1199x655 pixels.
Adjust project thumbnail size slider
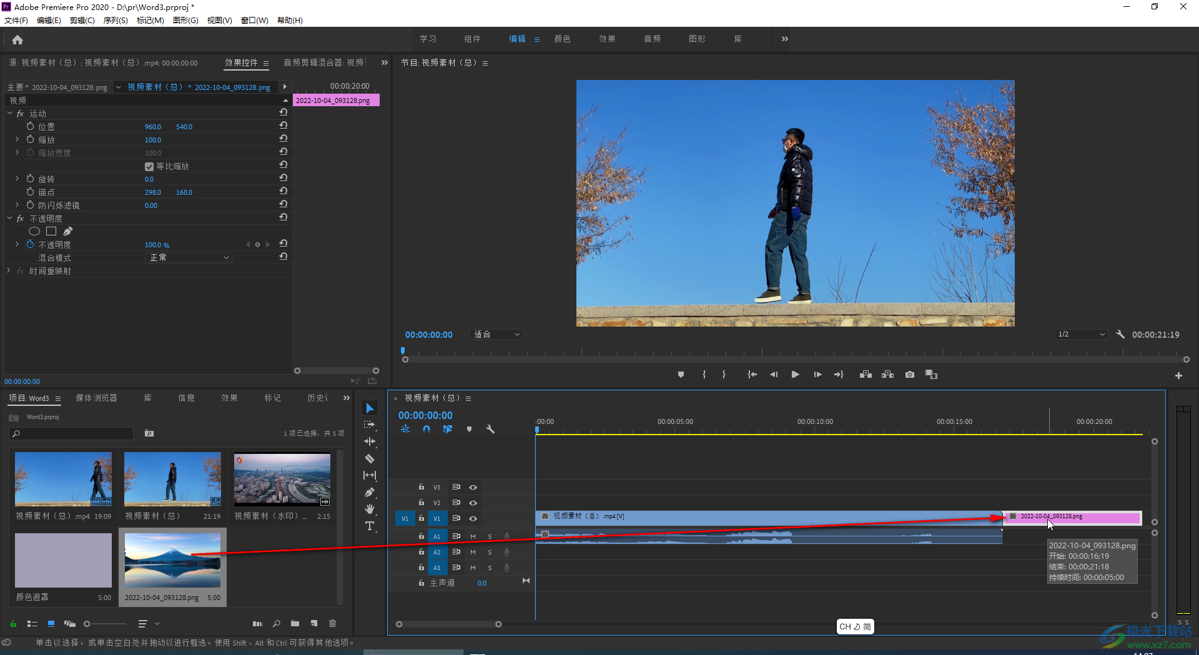pyautogui.click(x=87, y=624)
